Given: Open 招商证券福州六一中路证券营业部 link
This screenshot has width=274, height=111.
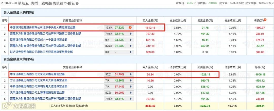Looking at the screenshot, I should (39, 40).
